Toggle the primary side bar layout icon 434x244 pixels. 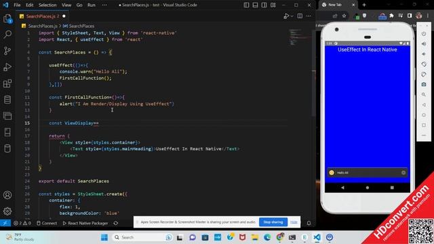pyautogui.click(x=246, y=5)
